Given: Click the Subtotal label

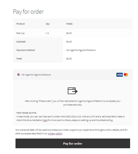Looking at the screenshot, I should point(21,42).
